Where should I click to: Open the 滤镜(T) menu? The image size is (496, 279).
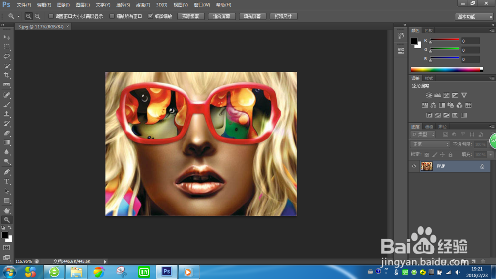pyautogui.click(x=143, y=5)
